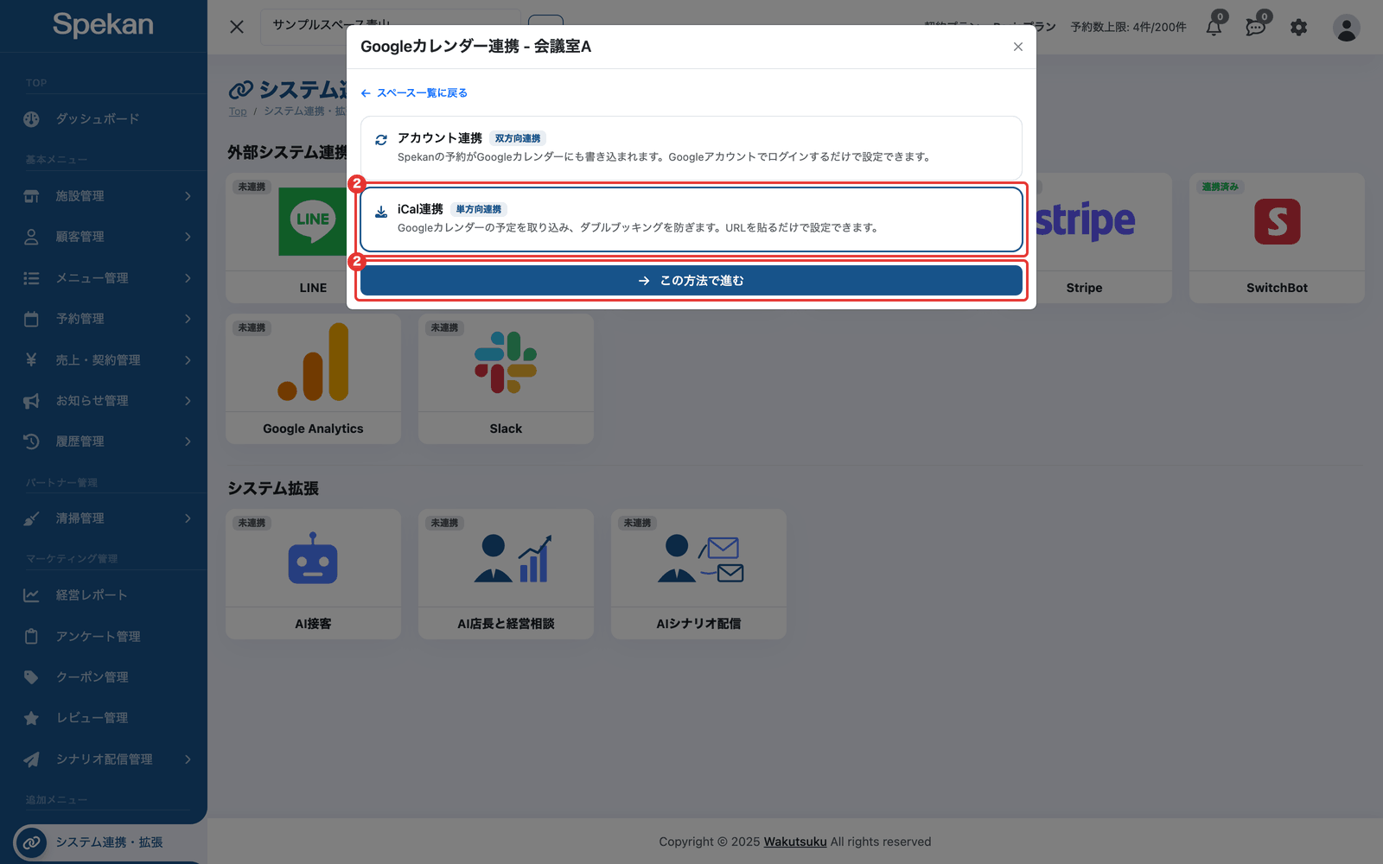Click the 顧客管理 person icon
This screenshot has height=864, width=1383.
31,237
